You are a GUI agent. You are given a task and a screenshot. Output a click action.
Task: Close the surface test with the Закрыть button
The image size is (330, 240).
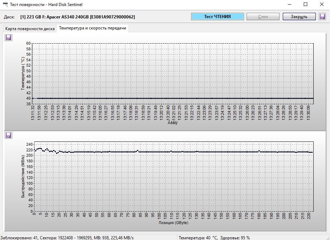tap(299, 17)
